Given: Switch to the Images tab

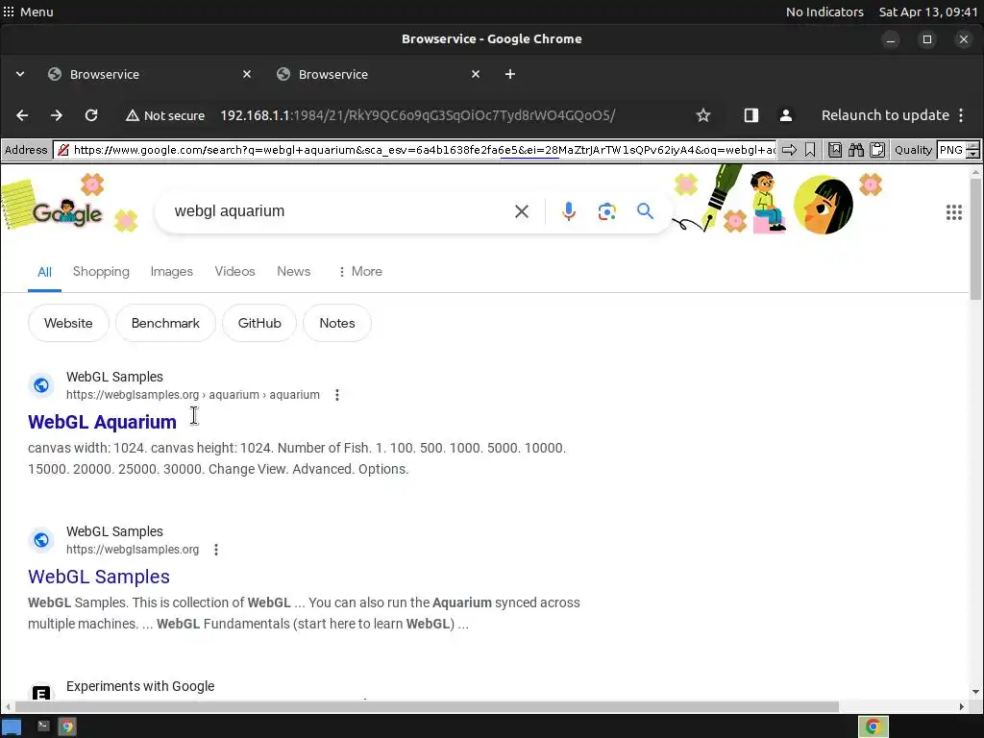Looking at the screenshot, I should point(171,271).
